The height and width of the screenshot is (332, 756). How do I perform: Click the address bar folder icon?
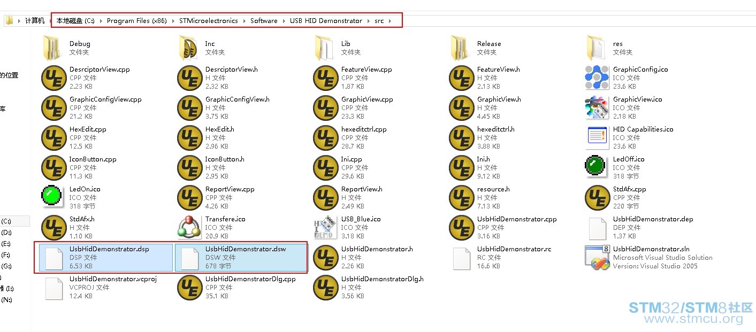[9, 20]
